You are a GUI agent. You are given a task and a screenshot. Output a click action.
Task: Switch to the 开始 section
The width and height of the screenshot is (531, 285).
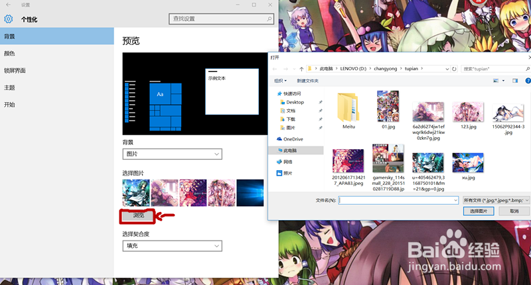click(x=57, y=105)
